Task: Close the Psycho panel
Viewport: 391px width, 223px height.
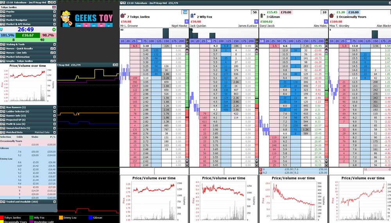Action: coord(54,12)
